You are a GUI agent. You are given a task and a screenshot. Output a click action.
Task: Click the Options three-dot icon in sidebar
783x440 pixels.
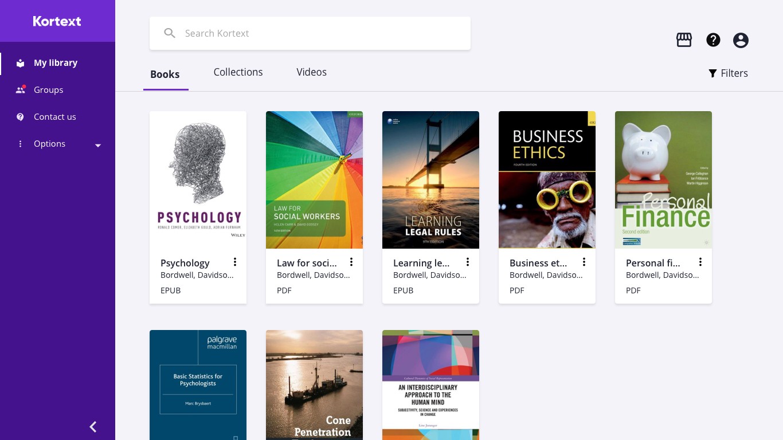21,144
